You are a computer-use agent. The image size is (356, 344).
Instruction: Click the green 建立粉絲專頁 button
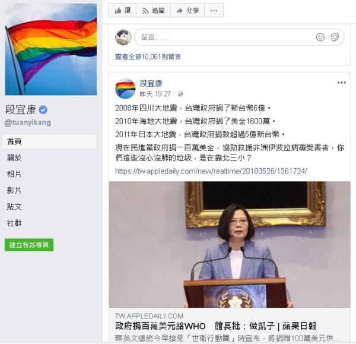point(29,245)
